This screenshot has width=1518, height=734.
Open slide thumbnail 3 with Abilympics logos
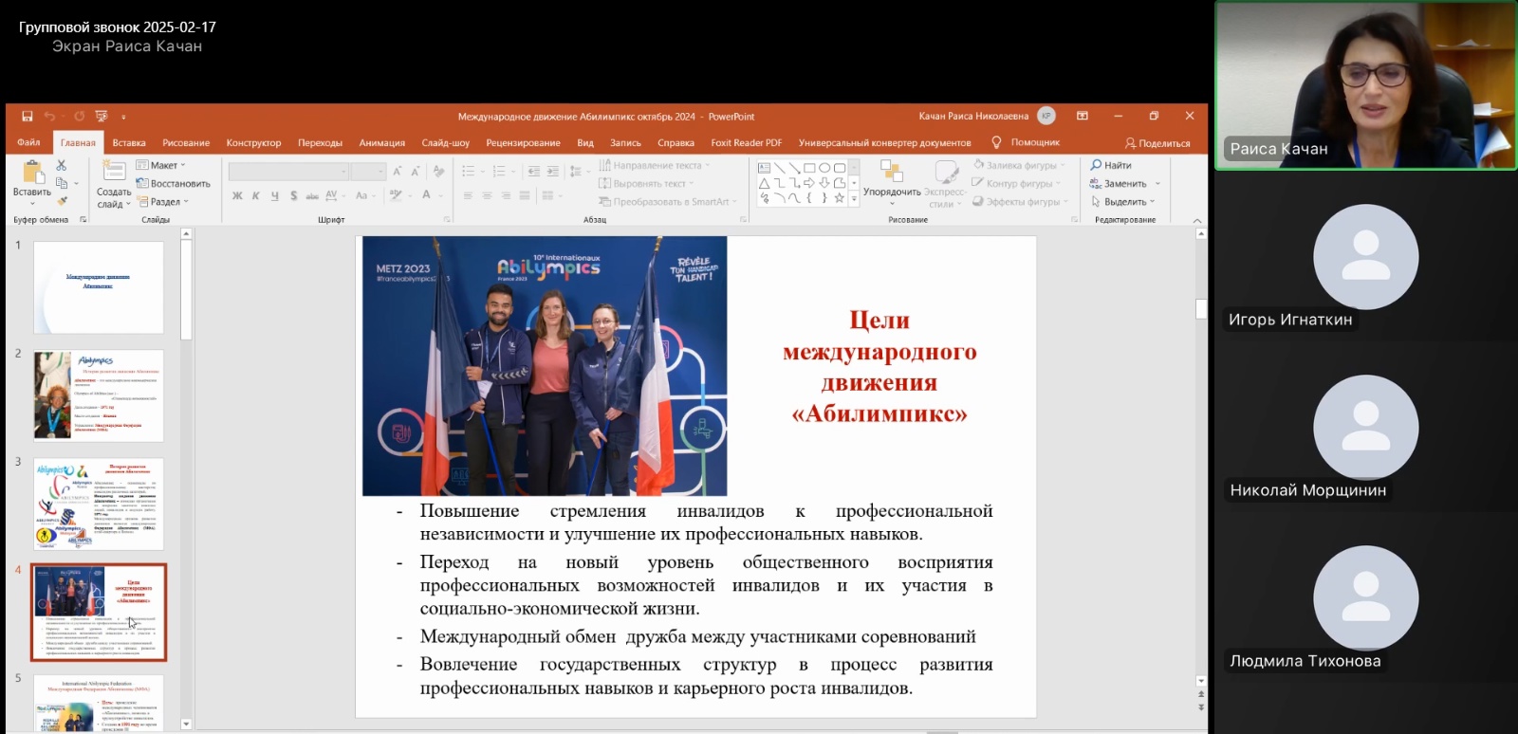[99, 505]
